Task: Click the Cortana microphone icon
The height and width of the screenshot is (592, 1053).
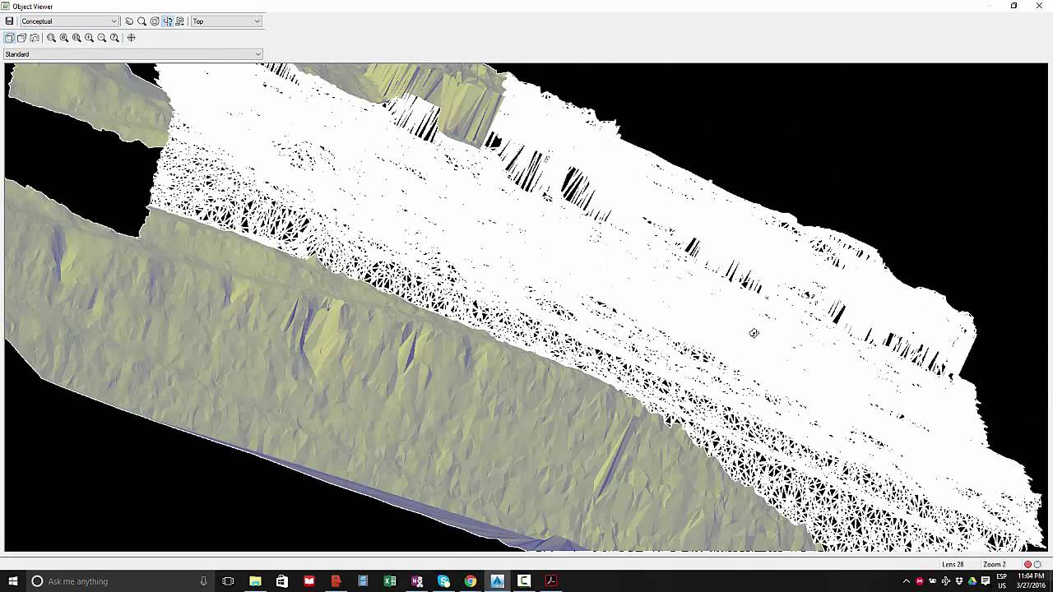Action: coord(203,581)
